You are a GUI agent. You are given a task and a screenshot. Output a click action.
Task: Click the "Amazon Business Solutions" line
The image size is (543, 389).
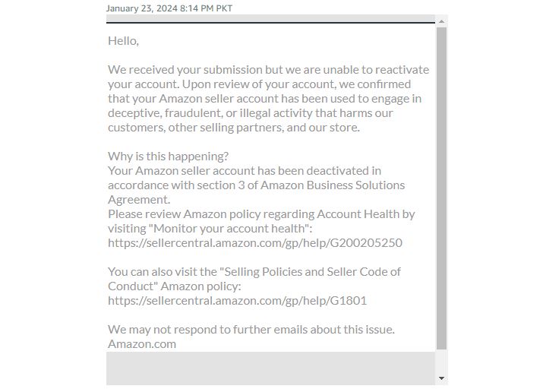[x=256, y=185]
